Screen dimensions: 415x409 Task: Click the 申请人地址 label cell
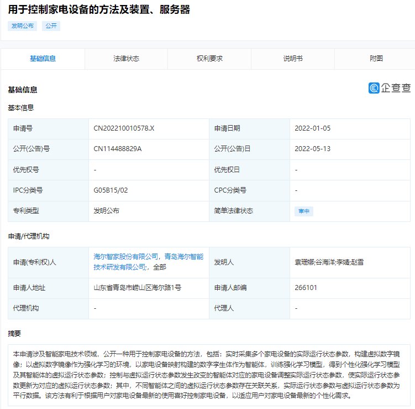tap(49, 288)
